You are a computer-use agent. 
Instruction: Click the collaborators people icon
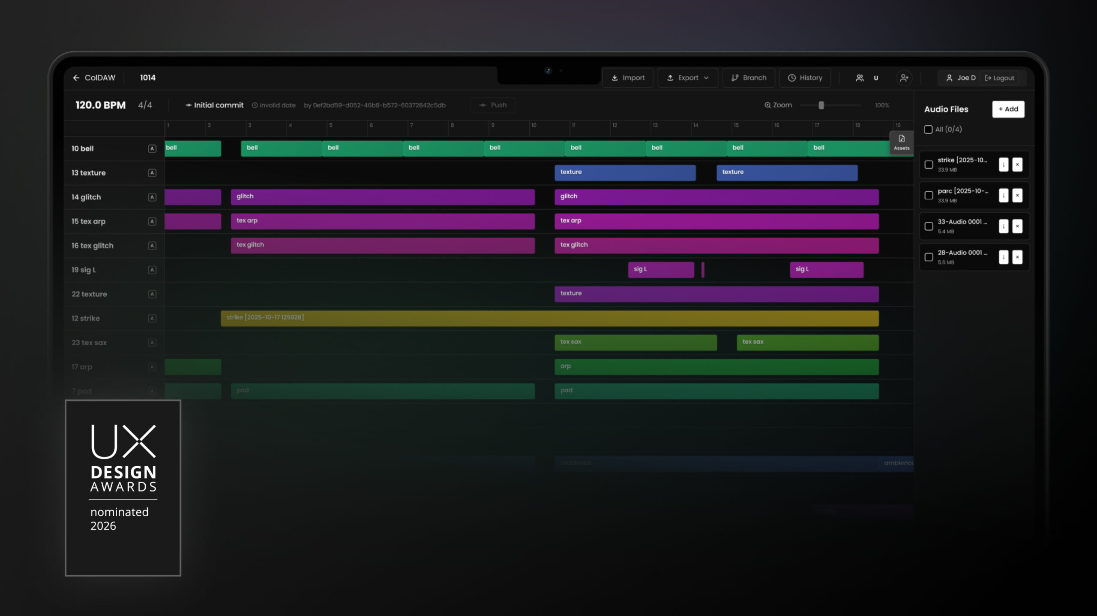pos(860,78)
